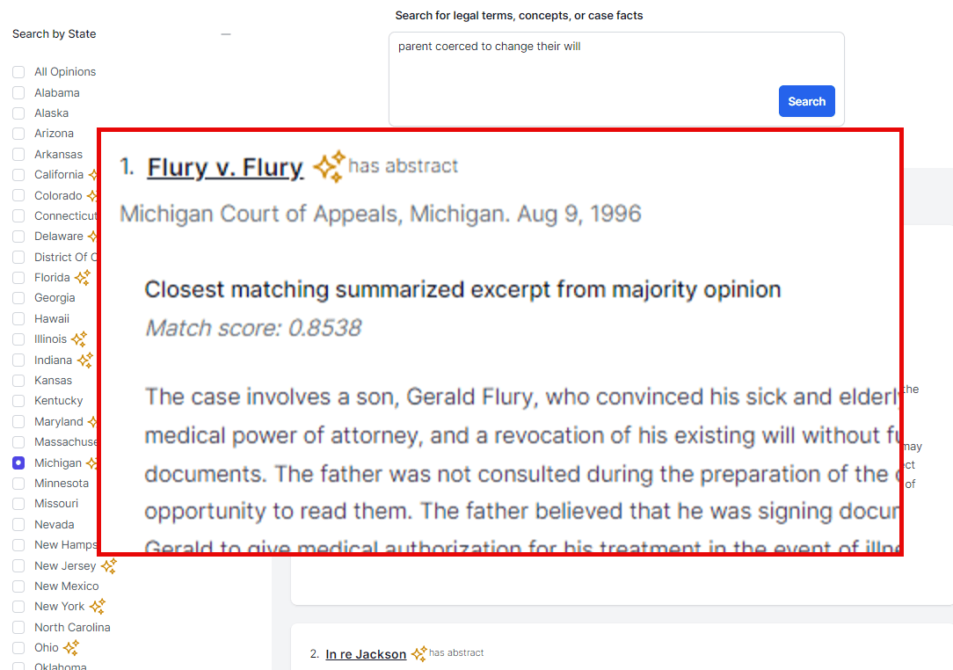Image resolution: width=953 pixels, height=670 pixels.
Task: Open the Flury v. Flury case link
Action: [225, 168]
